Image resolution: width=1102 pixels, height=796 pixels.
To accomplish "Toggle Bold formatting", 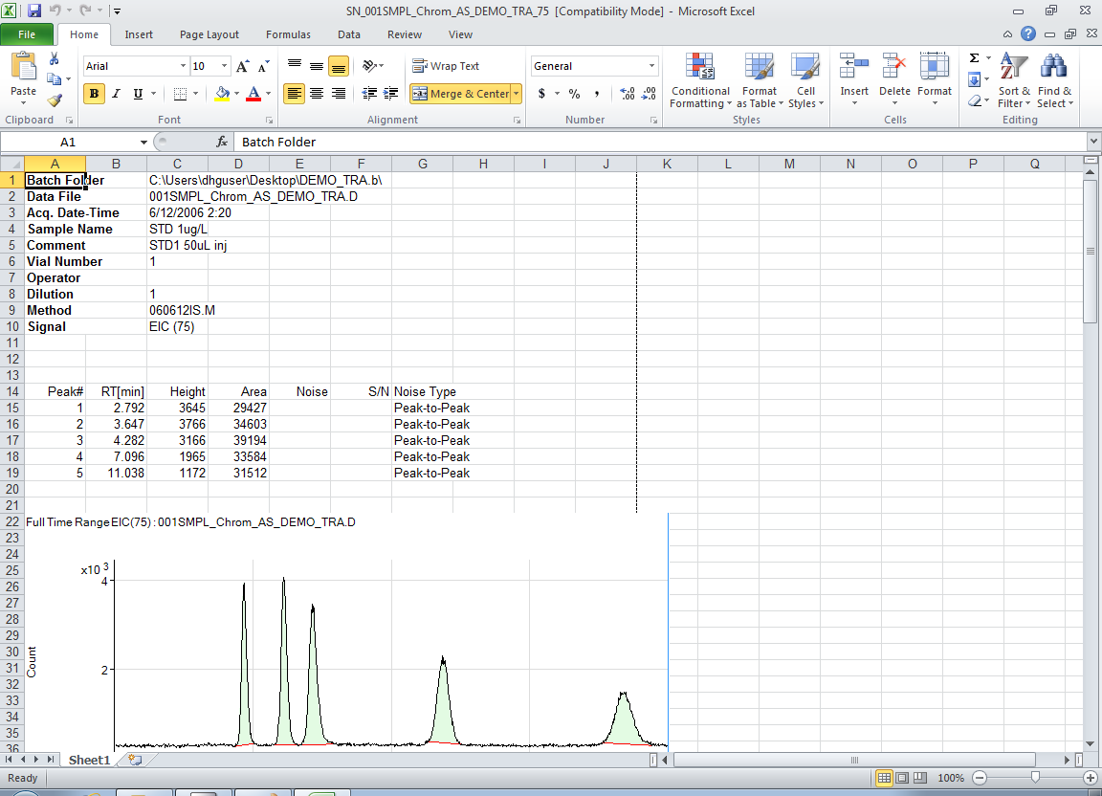I will tap(94, 94).
